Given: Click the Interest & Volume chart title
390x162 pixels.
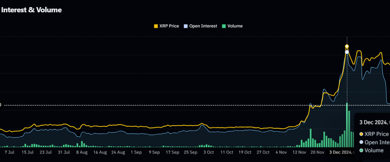Looking at the screenshot, I should click(x=32, y=10).
